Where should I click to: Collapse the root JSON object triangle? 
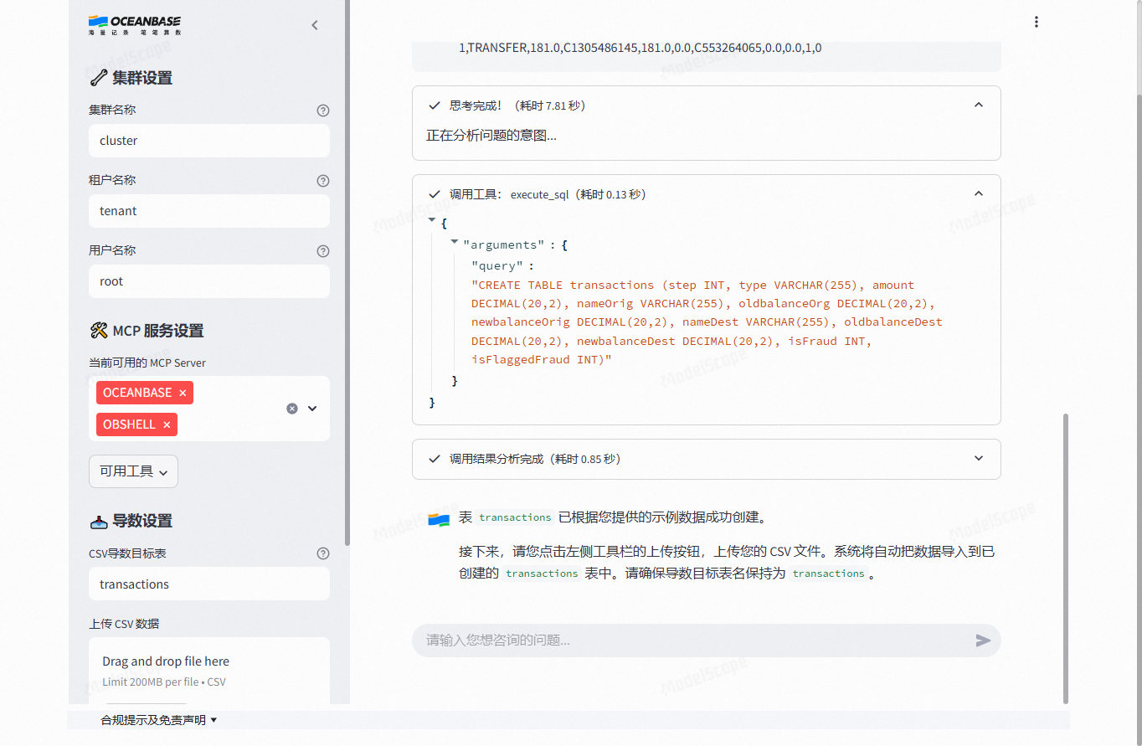pyautogui.click(x=432, y=220)
